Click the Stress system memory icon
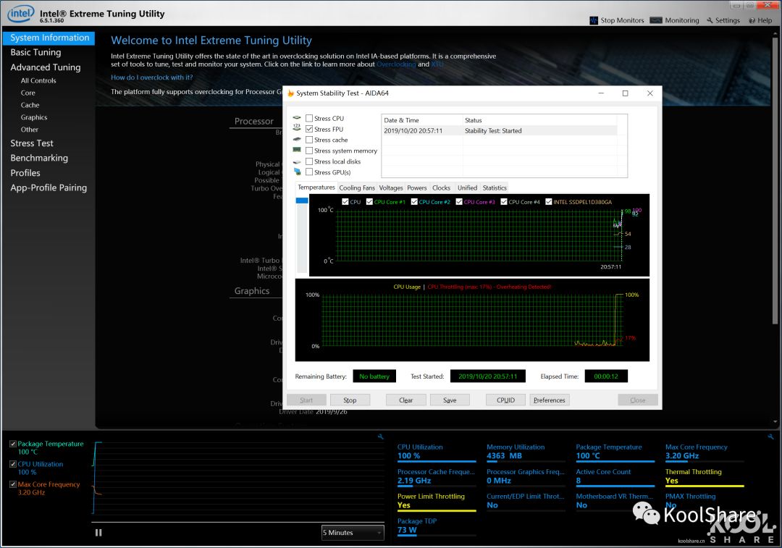Viewport: 782px width, 548px height. (x=297, y=150)
